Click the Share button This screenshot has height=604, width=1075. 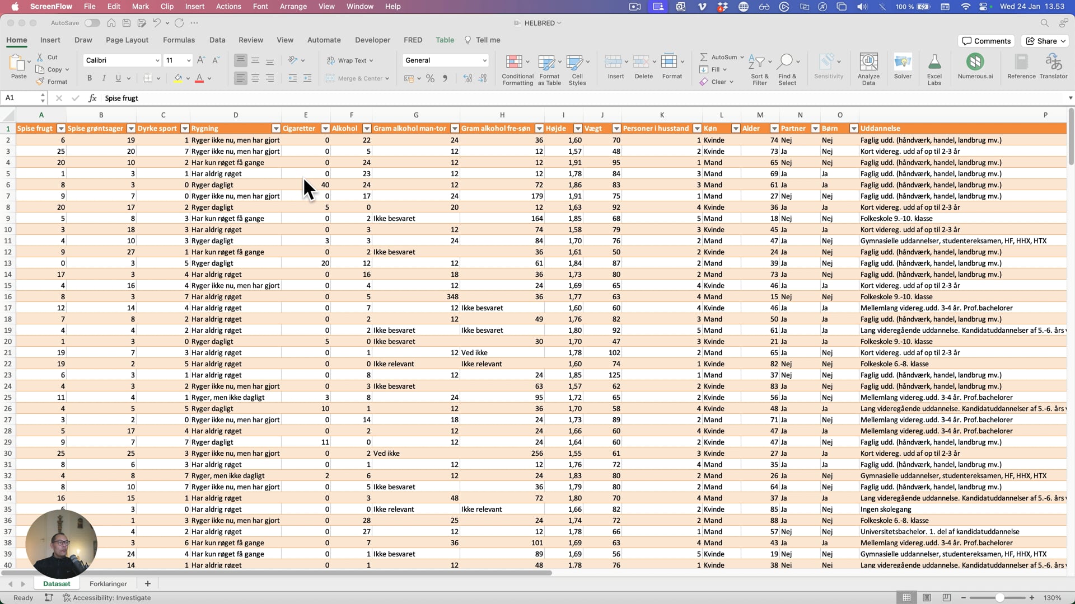tap(1045, 41)
